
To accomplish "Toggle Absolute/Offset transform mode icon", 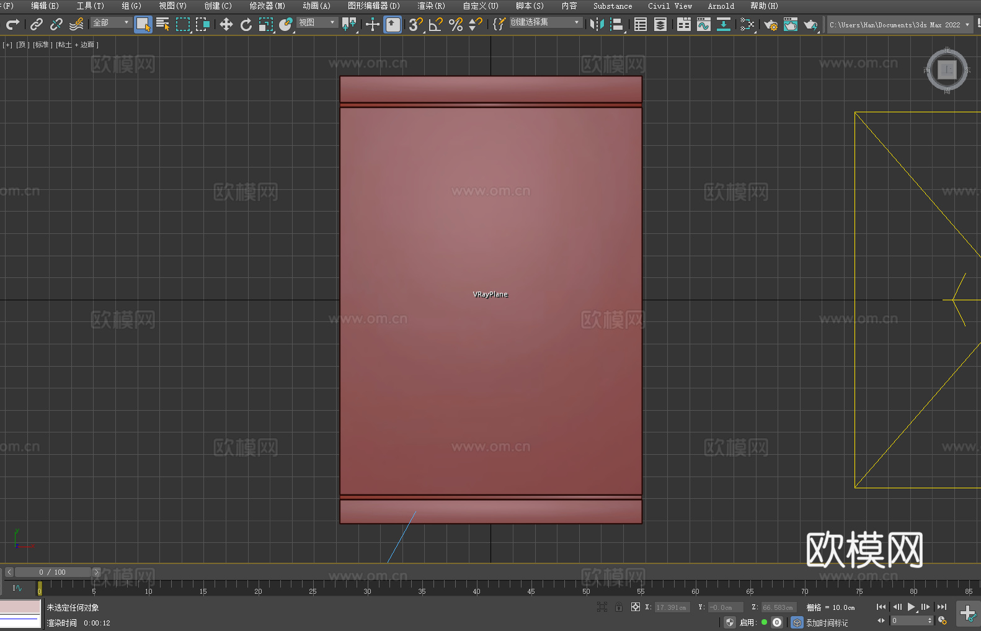I will [x=636, y=607].
